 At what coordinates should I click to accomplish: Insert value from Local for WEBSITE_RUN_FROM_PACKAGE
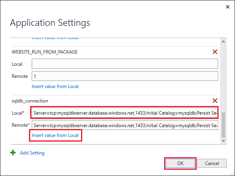click(55, 86)
